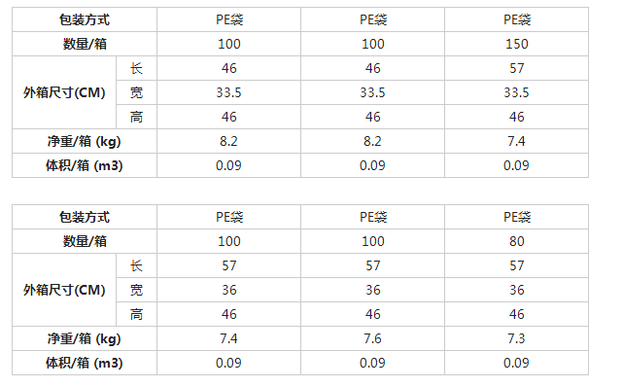Image resolution: width=623 pixels, height=387 pixels.
Task: Select the 150 quantity cell in the top table
Action: pyautogui.click(x=516, y=44)
